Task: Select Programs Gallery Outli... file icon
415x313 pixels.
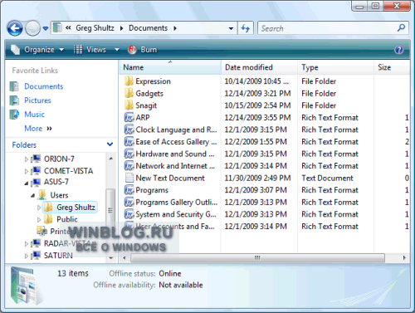Action: coord(129,202)
